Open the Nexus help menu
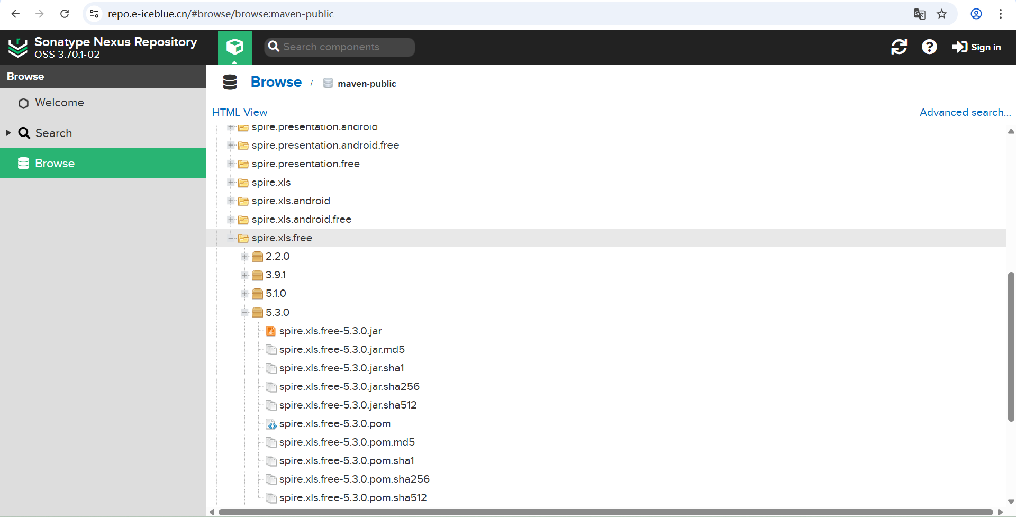This screenshot has width=1016, height=517. click(x=930, y=47)
